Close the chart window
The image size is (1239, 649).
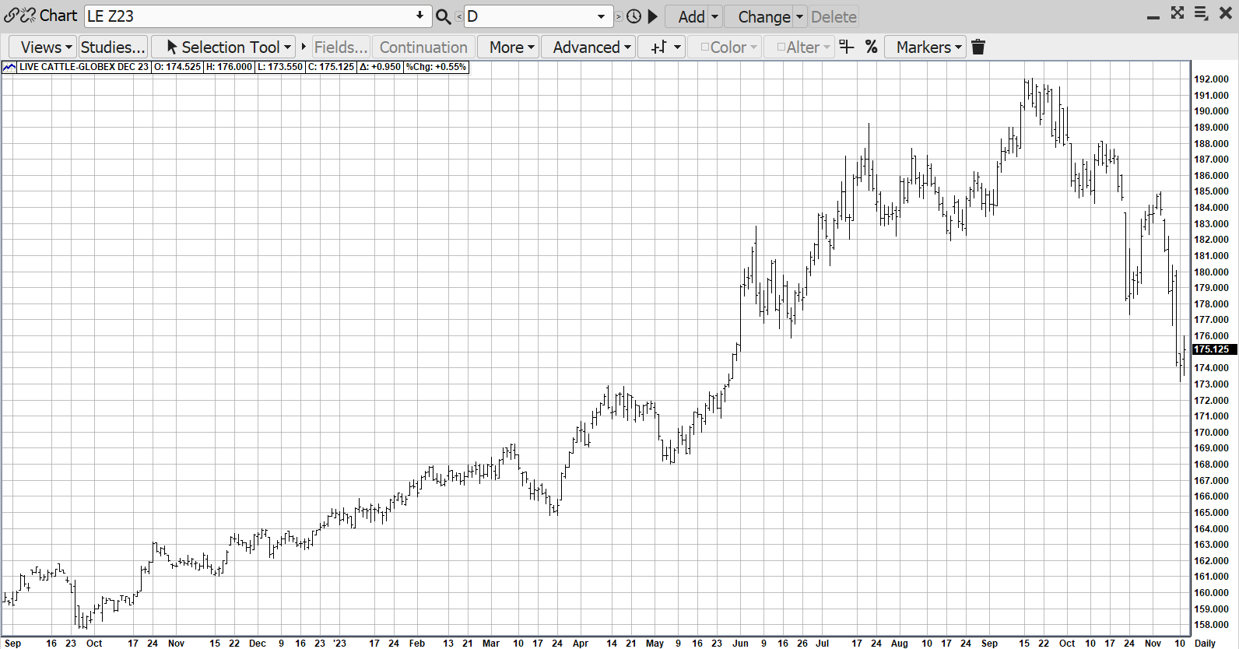(1225, 13)
